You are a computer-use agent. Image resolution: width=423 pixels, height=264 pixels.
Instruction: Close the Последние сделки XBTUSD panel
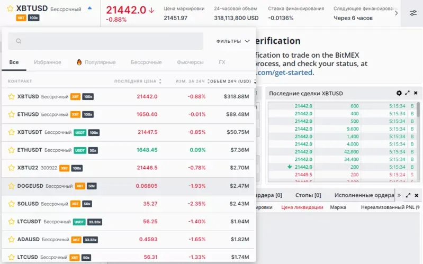[x=416, y=93]
